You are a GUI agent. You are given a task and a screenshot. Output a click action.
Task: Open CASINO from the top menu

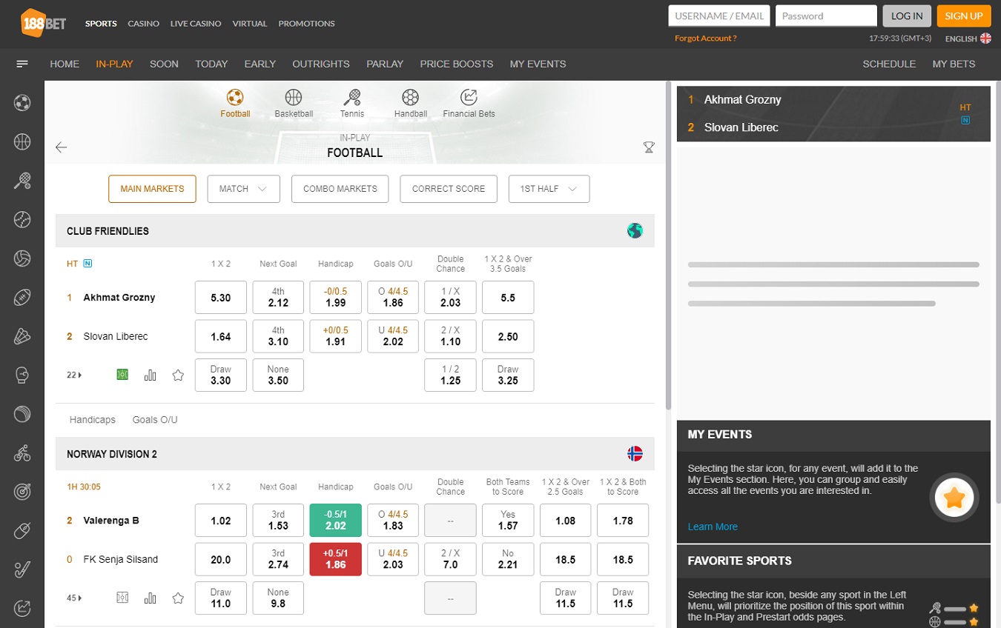tap(144, 24)
